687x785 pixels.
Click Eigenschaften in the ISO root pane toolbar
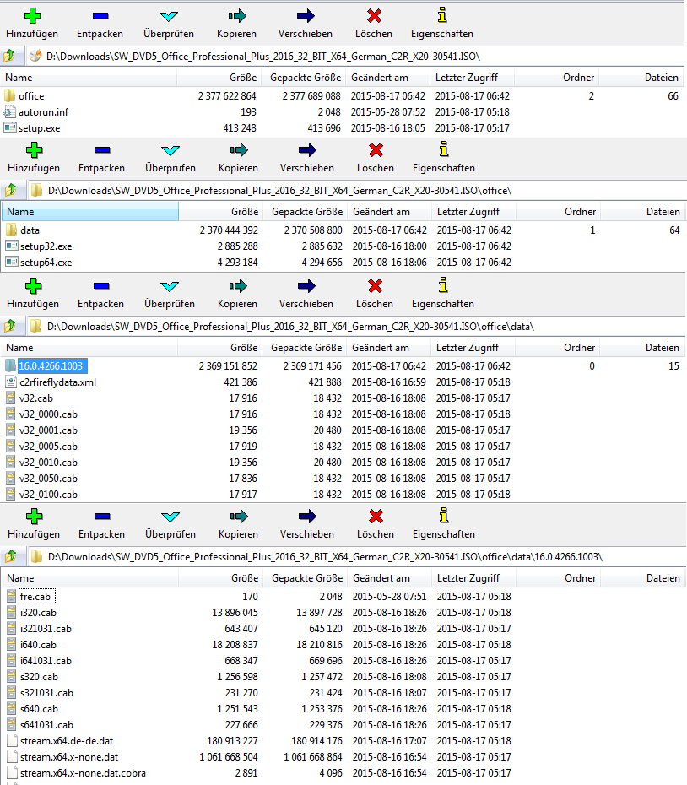pyautogui.click(x=442, y=24)
